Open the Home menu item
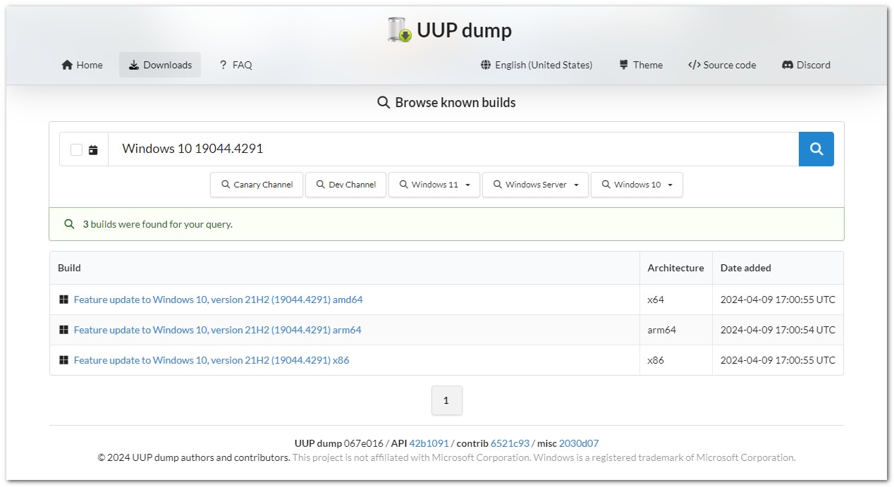894x487 pixels. point(82,65)
